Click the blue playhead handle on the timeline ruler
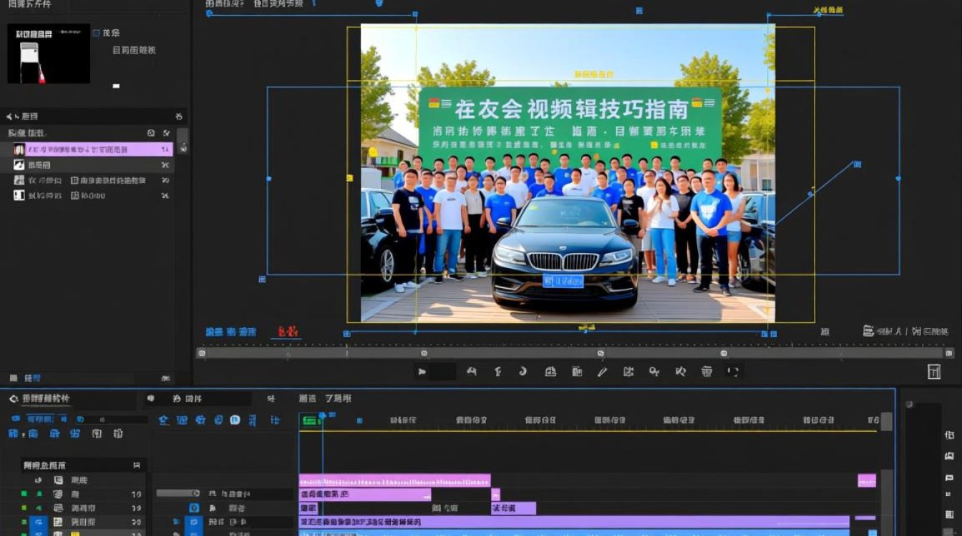 (322, 415)
